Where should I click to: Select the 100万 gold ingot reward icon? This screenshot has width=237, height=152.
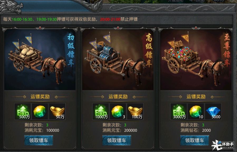(x=135, y=112)
